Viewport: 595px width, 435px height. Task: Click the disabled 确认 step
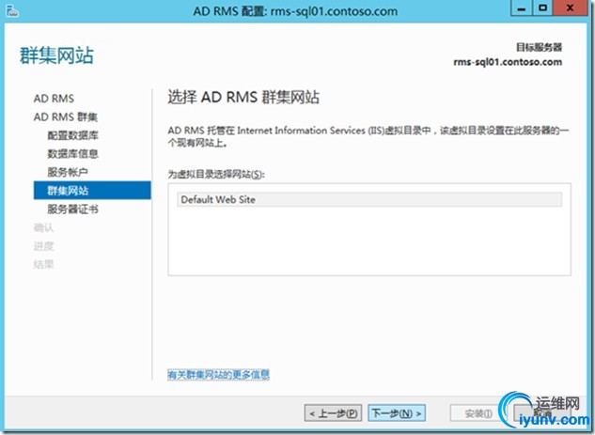point(43,227)
